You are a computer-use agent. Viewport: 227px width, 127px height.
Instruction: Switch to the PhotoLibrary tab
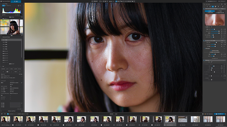(5, 1)
